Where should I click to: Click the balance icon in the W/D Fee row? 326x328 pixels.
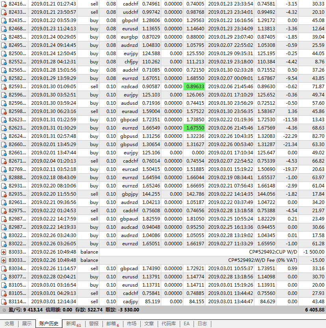point(4,260)
